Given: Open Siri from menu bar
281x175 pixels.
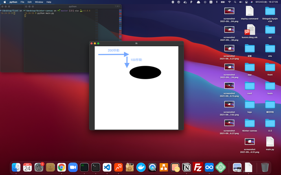Looking at the screenshot, I should pyautogui.click(x=252, y=2).
